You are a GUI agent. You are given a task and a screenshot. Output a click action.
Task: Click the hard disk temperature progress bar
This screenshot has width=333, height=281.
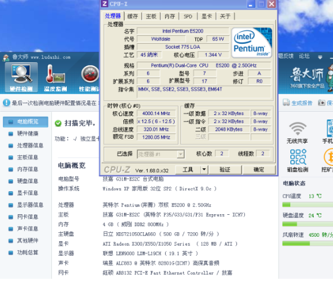[x=308, y=224]
